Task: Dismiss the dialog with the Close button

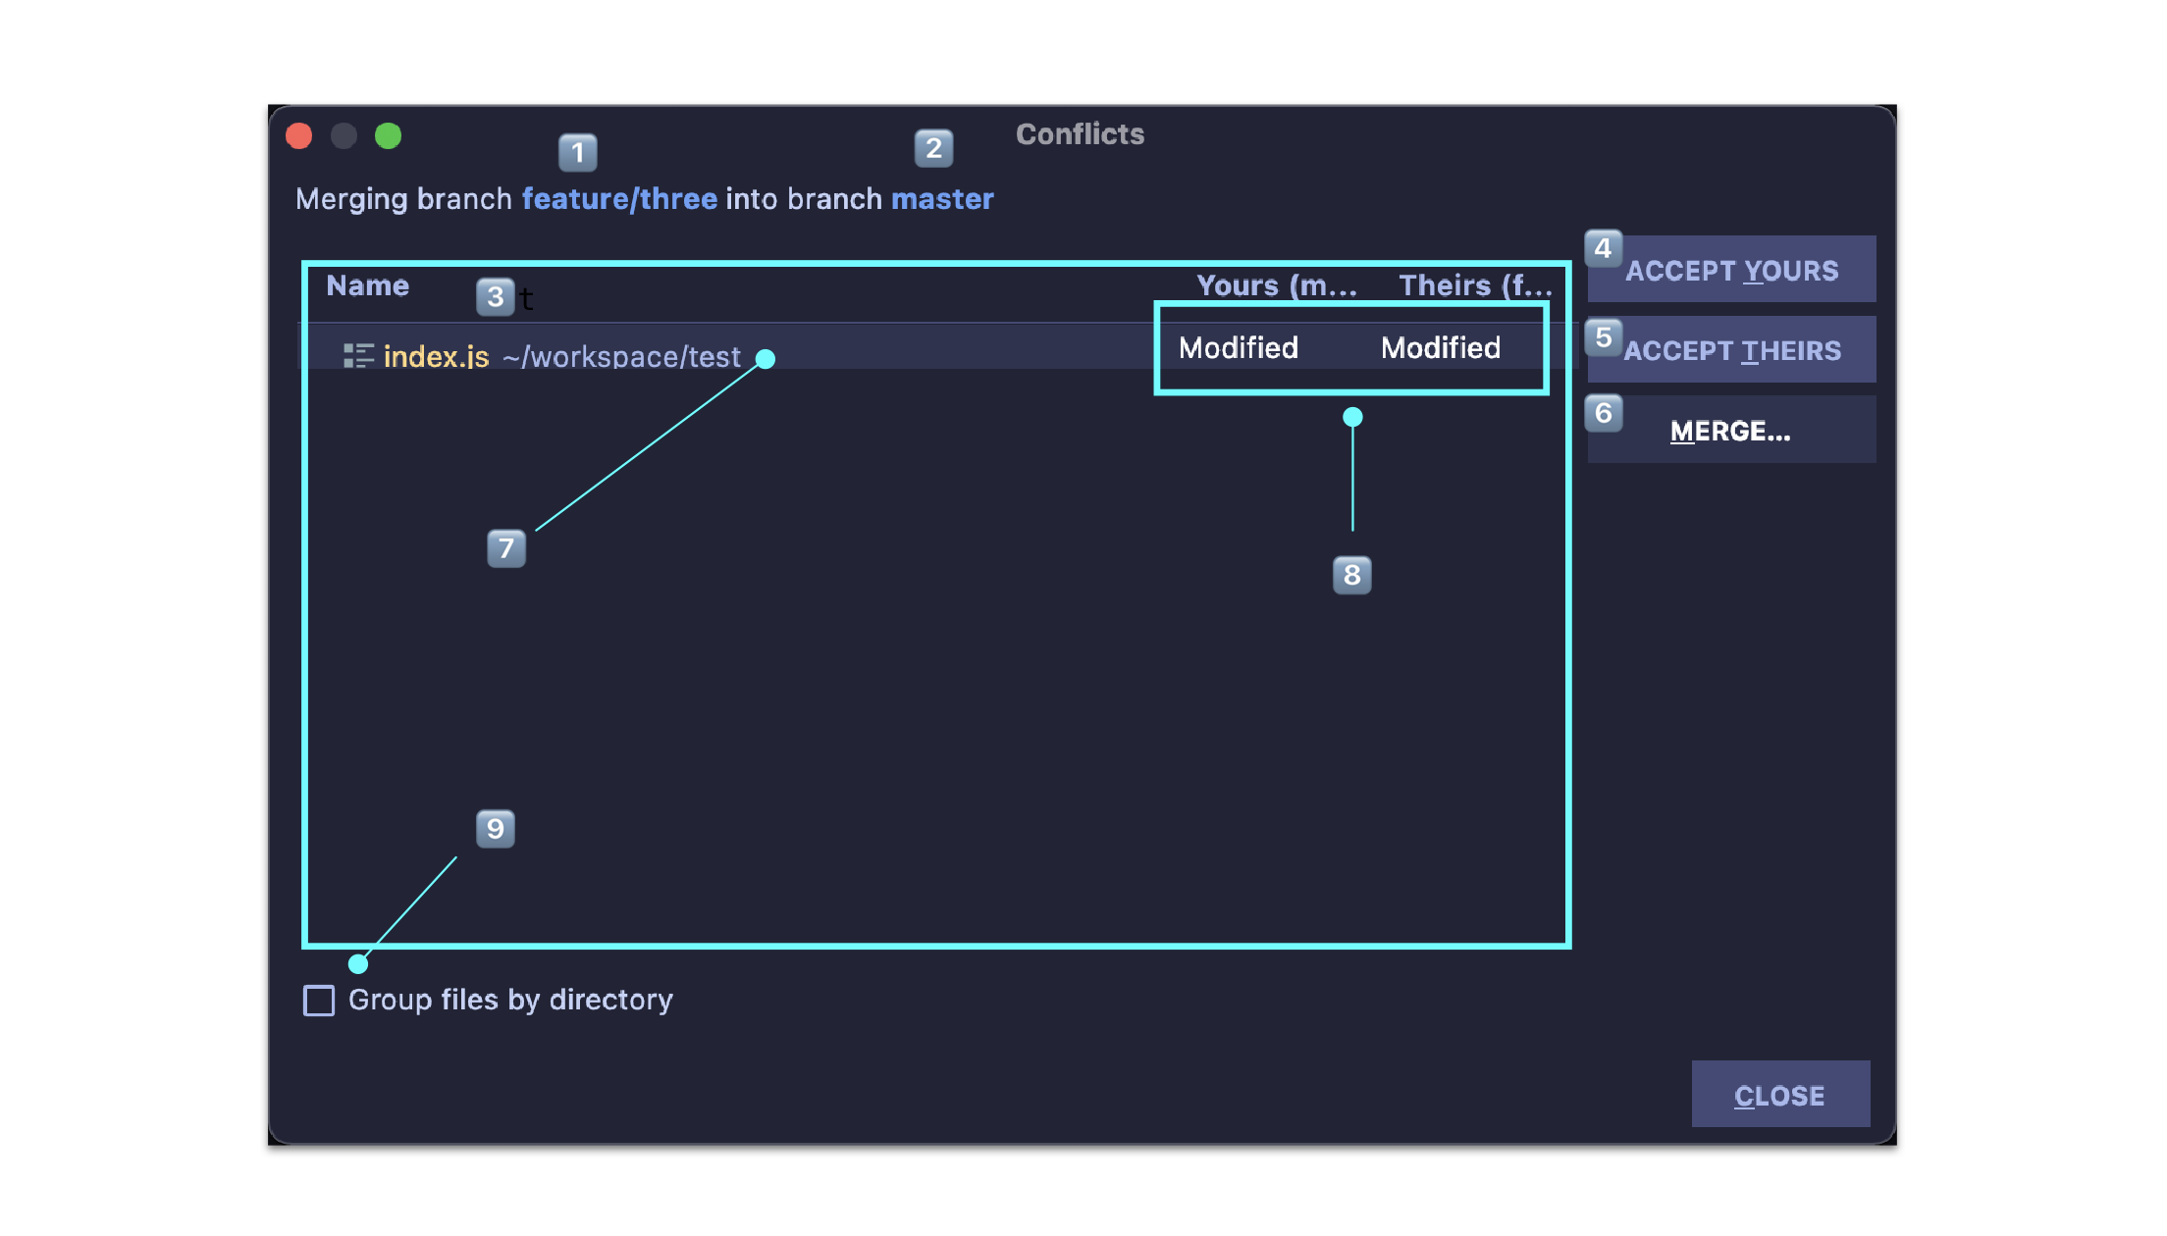Action: [x=1780, y=1094]
